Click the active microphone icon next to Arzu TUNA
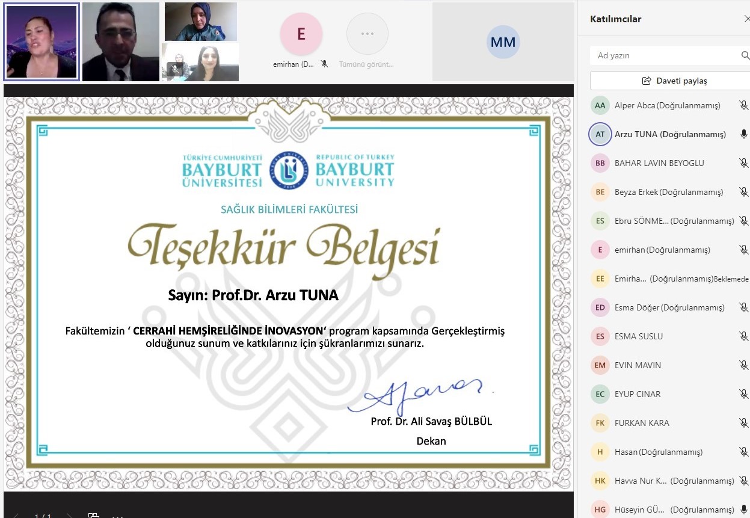Screen dimensions: 750x518 coord(743,134)
